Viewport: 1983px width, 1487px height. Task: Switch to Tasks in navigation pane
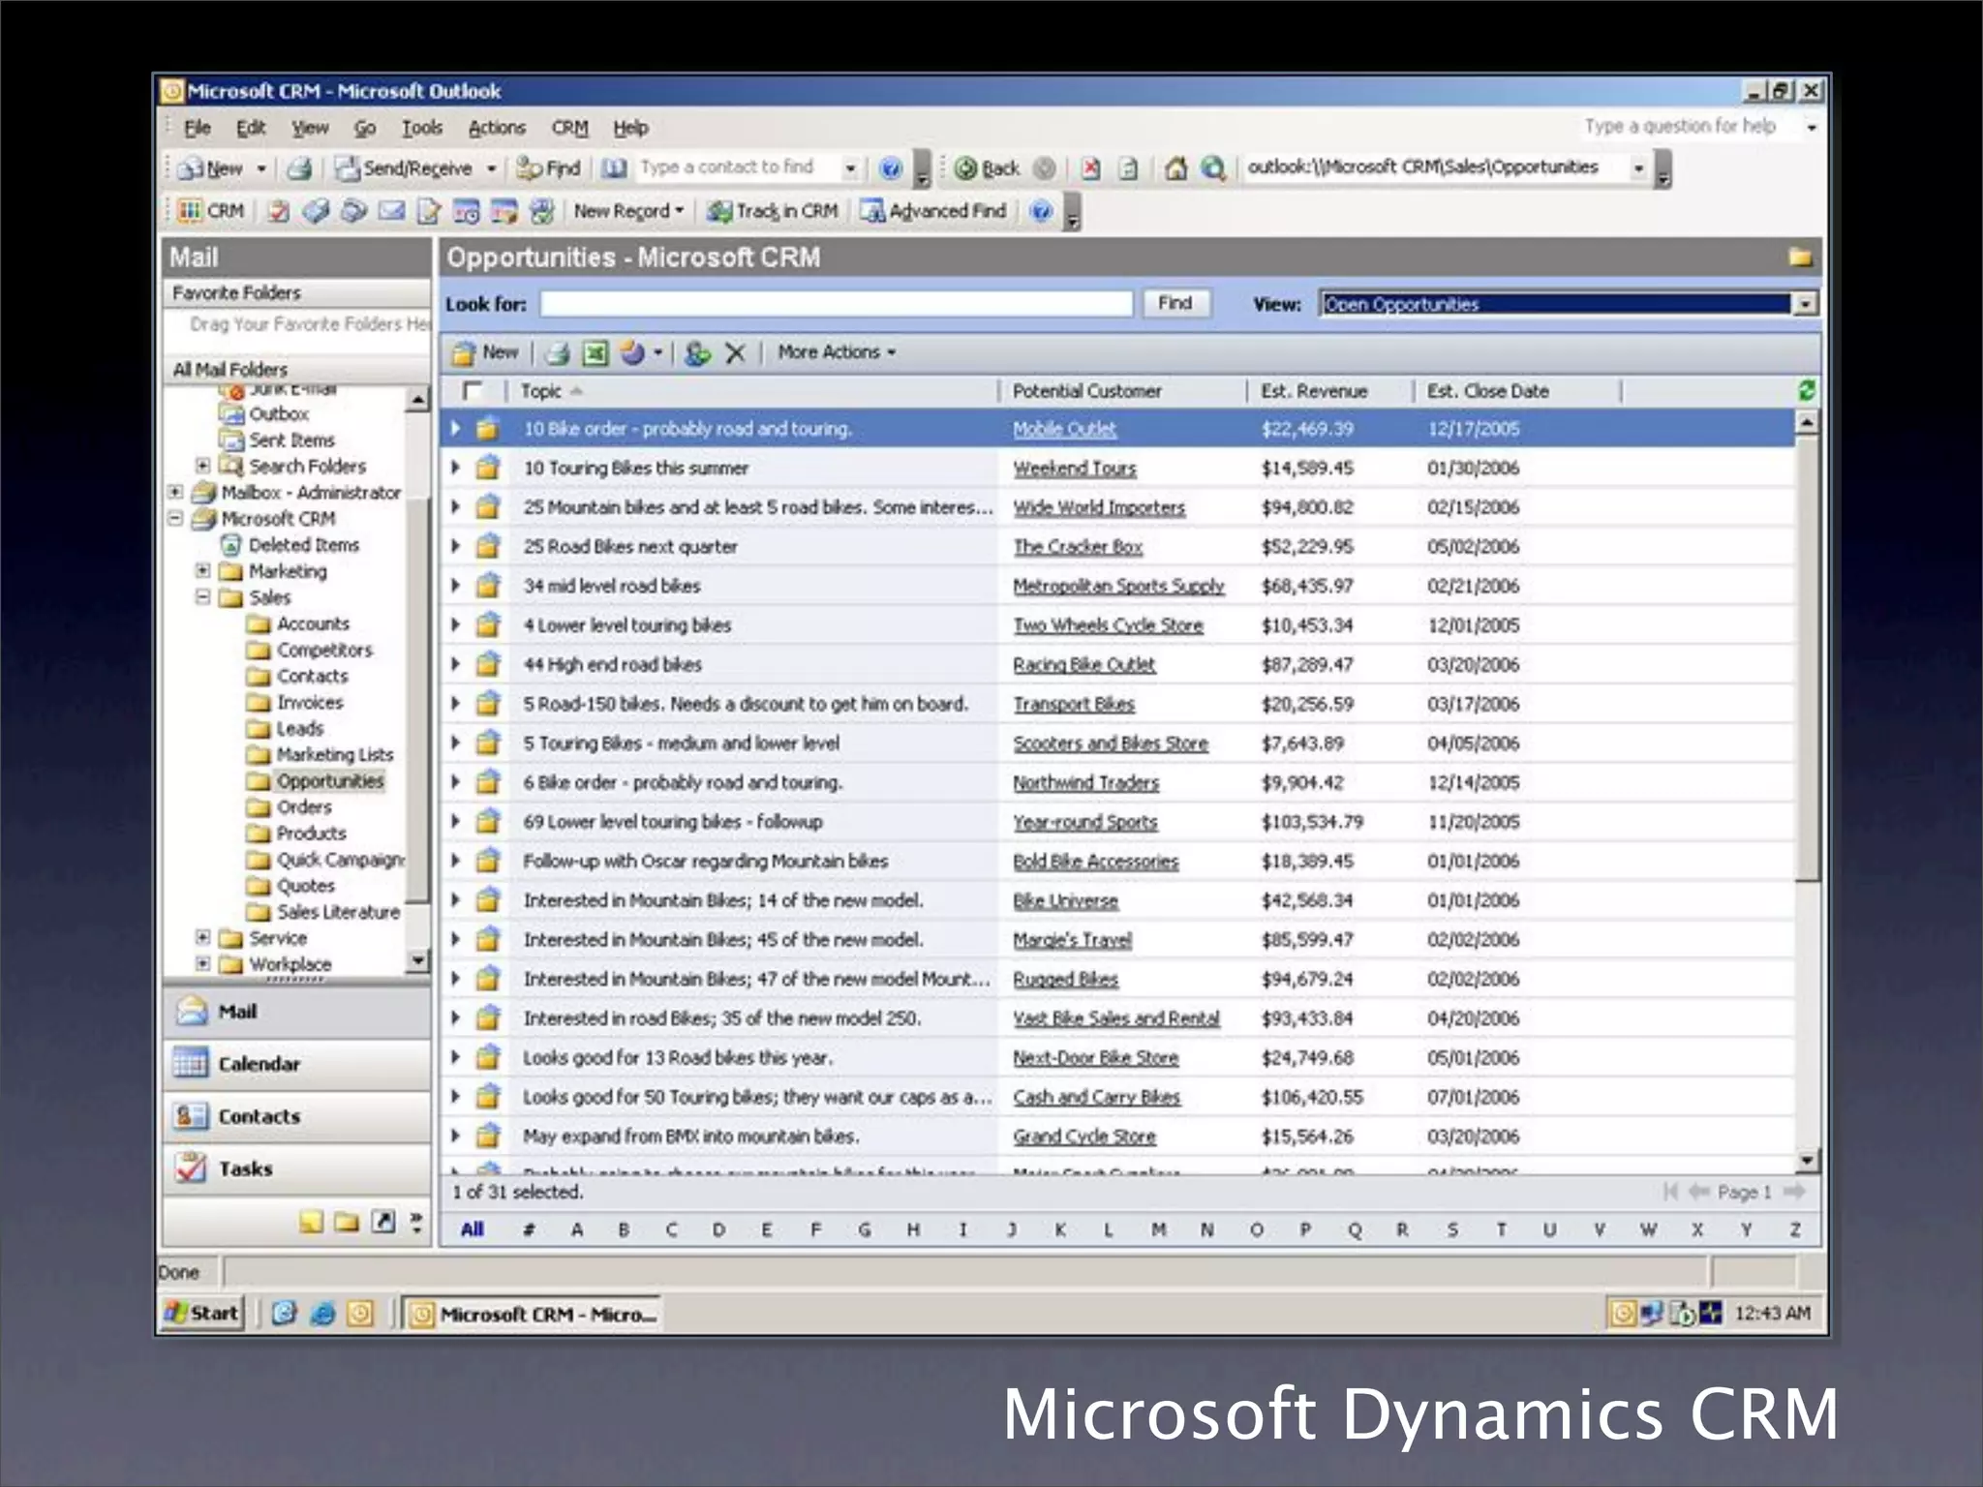tap(296, 1168)
